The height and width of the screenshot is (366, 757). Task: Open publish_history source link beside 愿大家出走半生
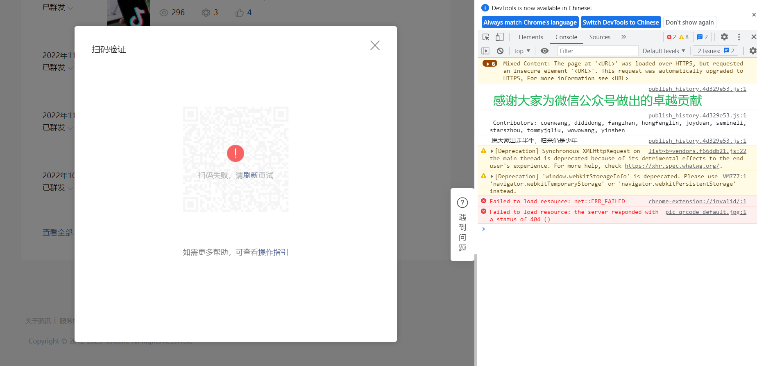coord(697,141)
